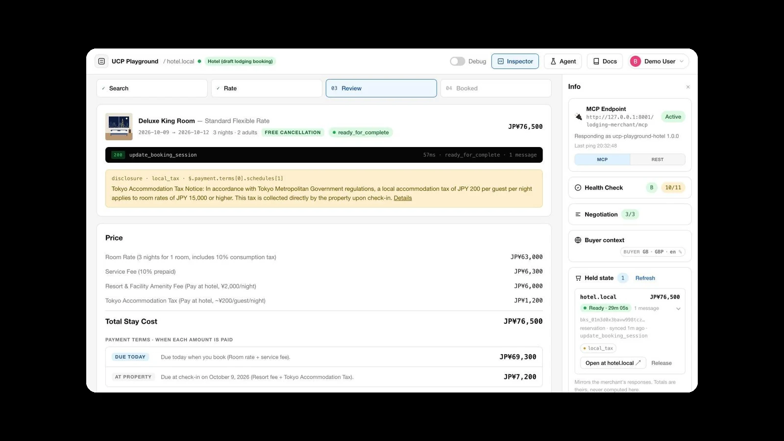Click the Buyer context globe icon
The height and width of the screenshot is (441, 784).
coord(578,240)
